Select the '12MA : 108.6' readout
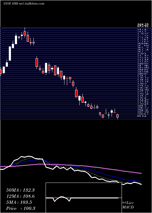 click(x=20, y=196)
